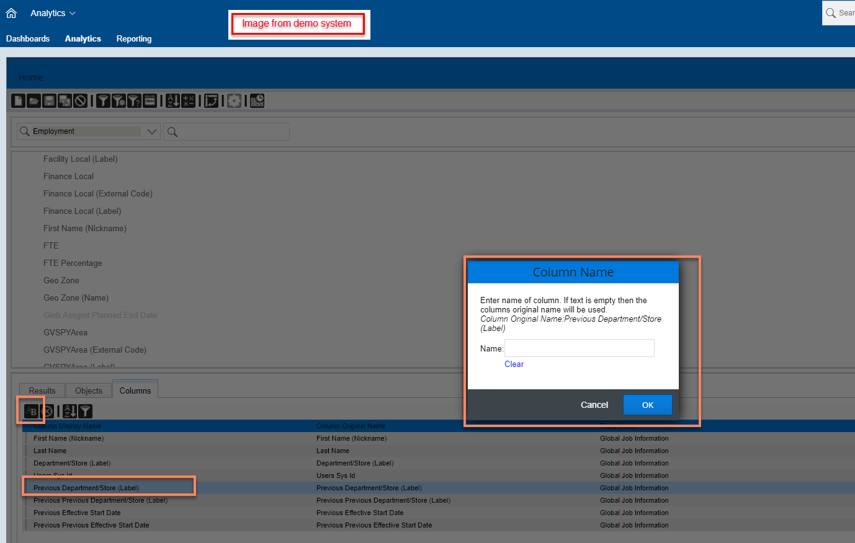
Task: Select the Columns tab
Action: point(135,390)
